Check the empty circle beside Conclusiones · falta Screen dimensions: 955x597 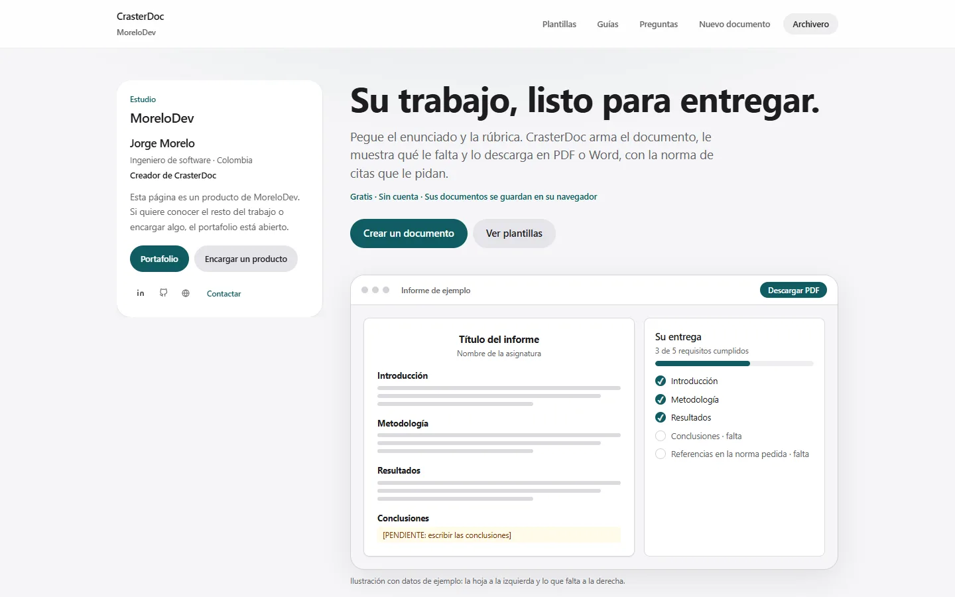(661, 436)
